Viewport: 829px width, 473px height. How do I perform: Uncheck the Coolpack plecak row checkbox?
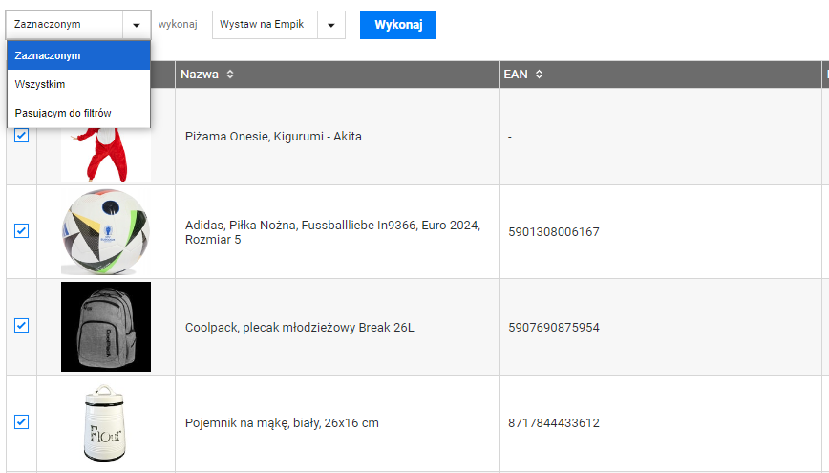click(21, 326)
